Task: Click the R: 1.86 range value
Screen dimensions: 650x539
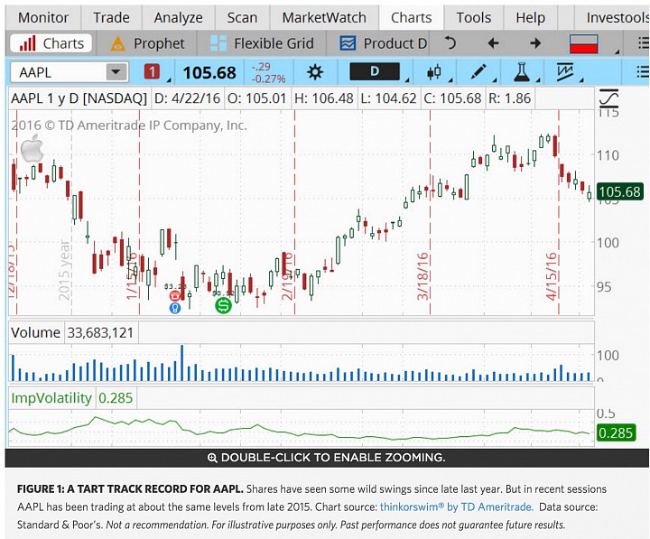Action: tap(509, 98)
